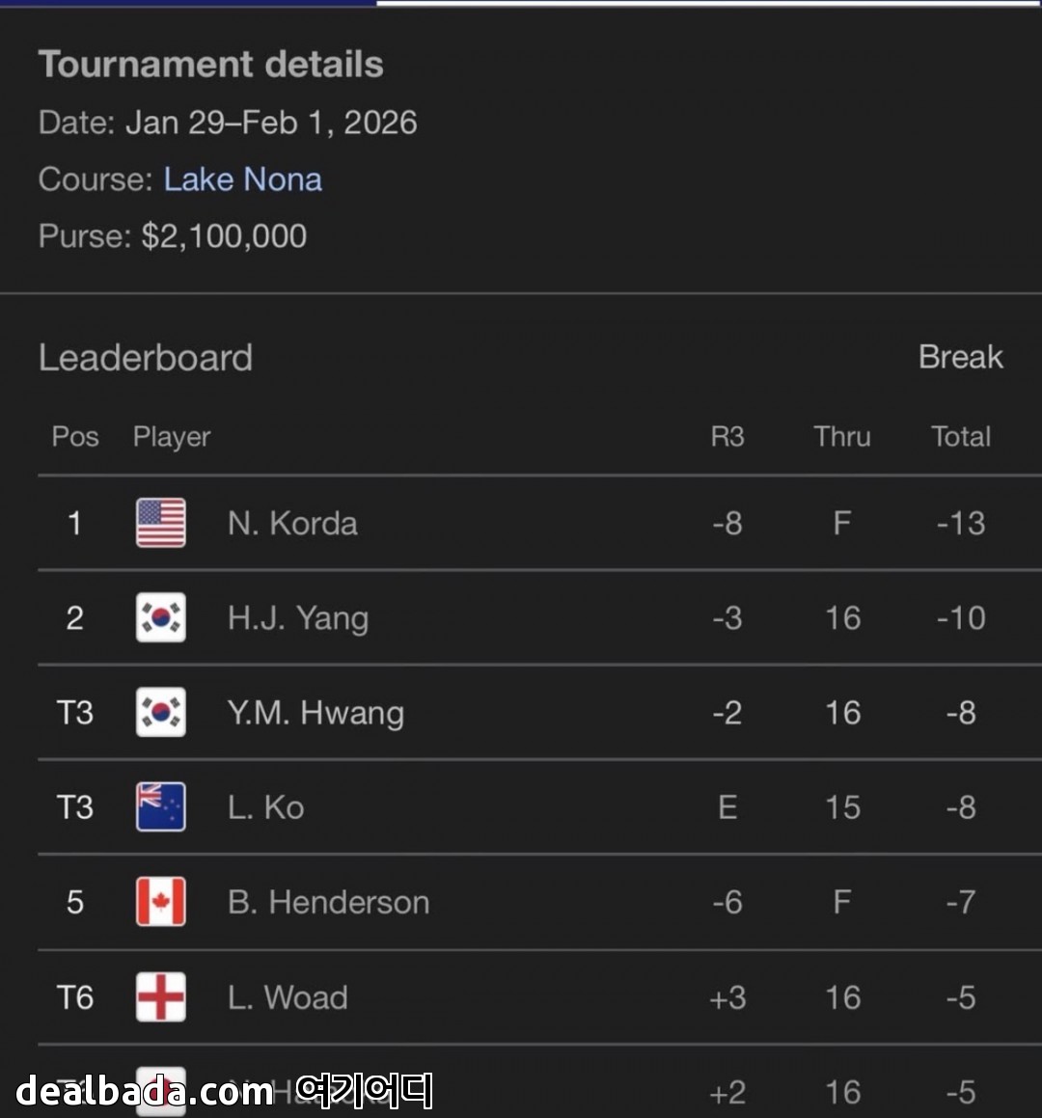Tap B. Henderson's name

(x=328, y=902)
